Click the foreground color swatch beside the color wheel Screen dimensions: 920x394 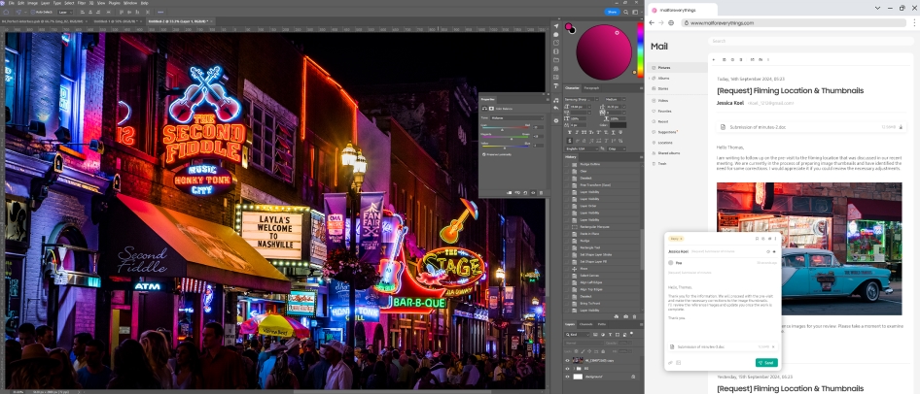pos(568,26)
